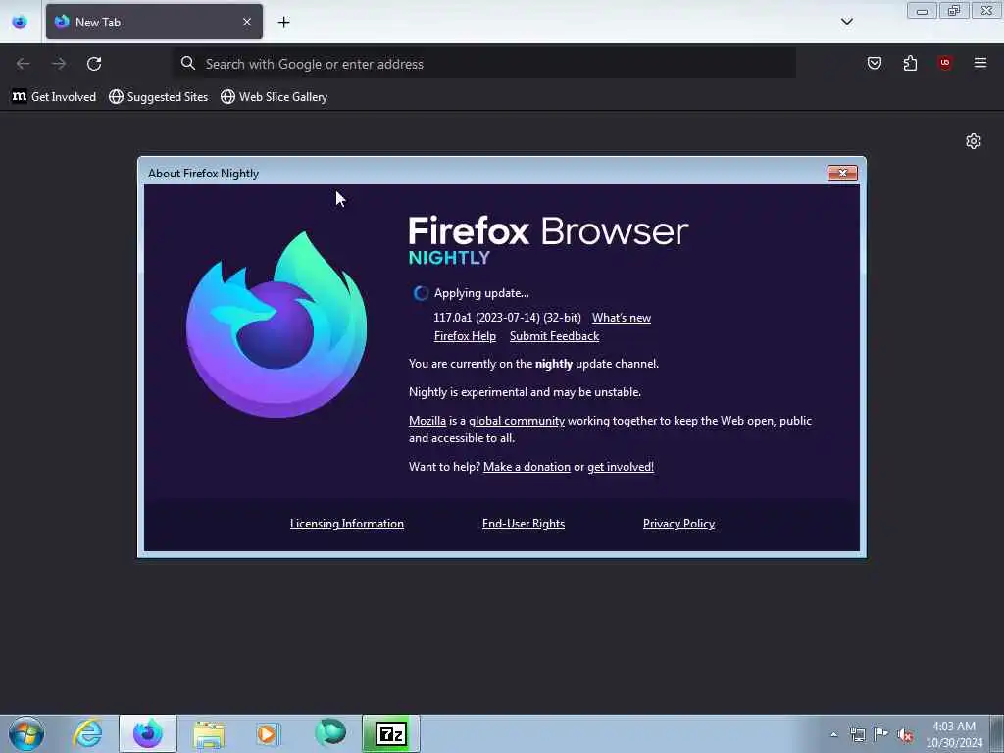Image resolution: width=1004 pixels, height=753 pixels.
Task: Launch Internet Explorer from taskbar
Action: [87, 733]
